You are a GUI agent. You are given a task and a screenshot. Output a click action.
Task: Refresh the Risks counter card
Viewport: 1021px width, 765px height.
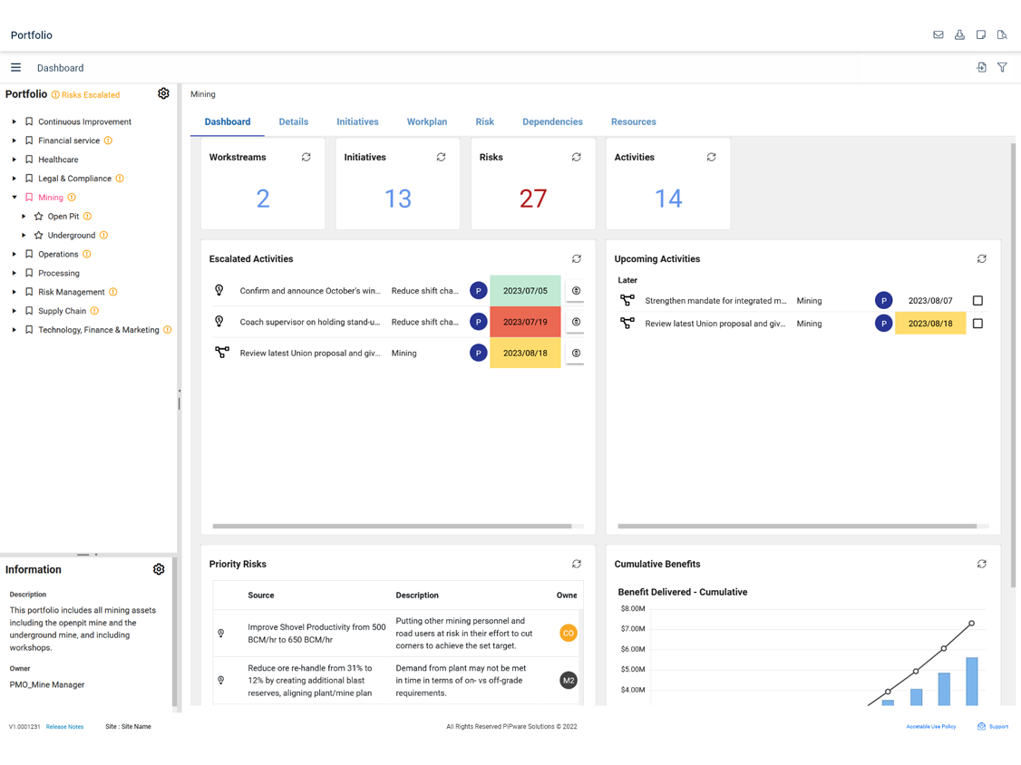(x=576, y=157)
